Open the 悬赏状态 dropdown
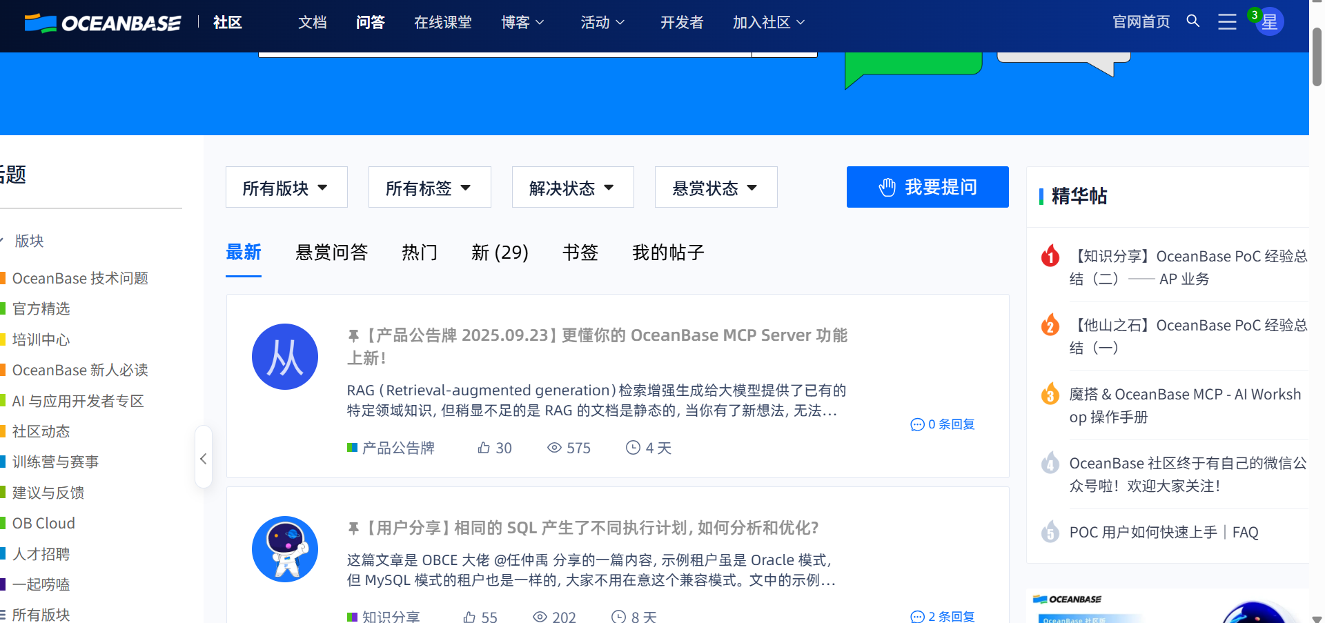 (716, 188)
